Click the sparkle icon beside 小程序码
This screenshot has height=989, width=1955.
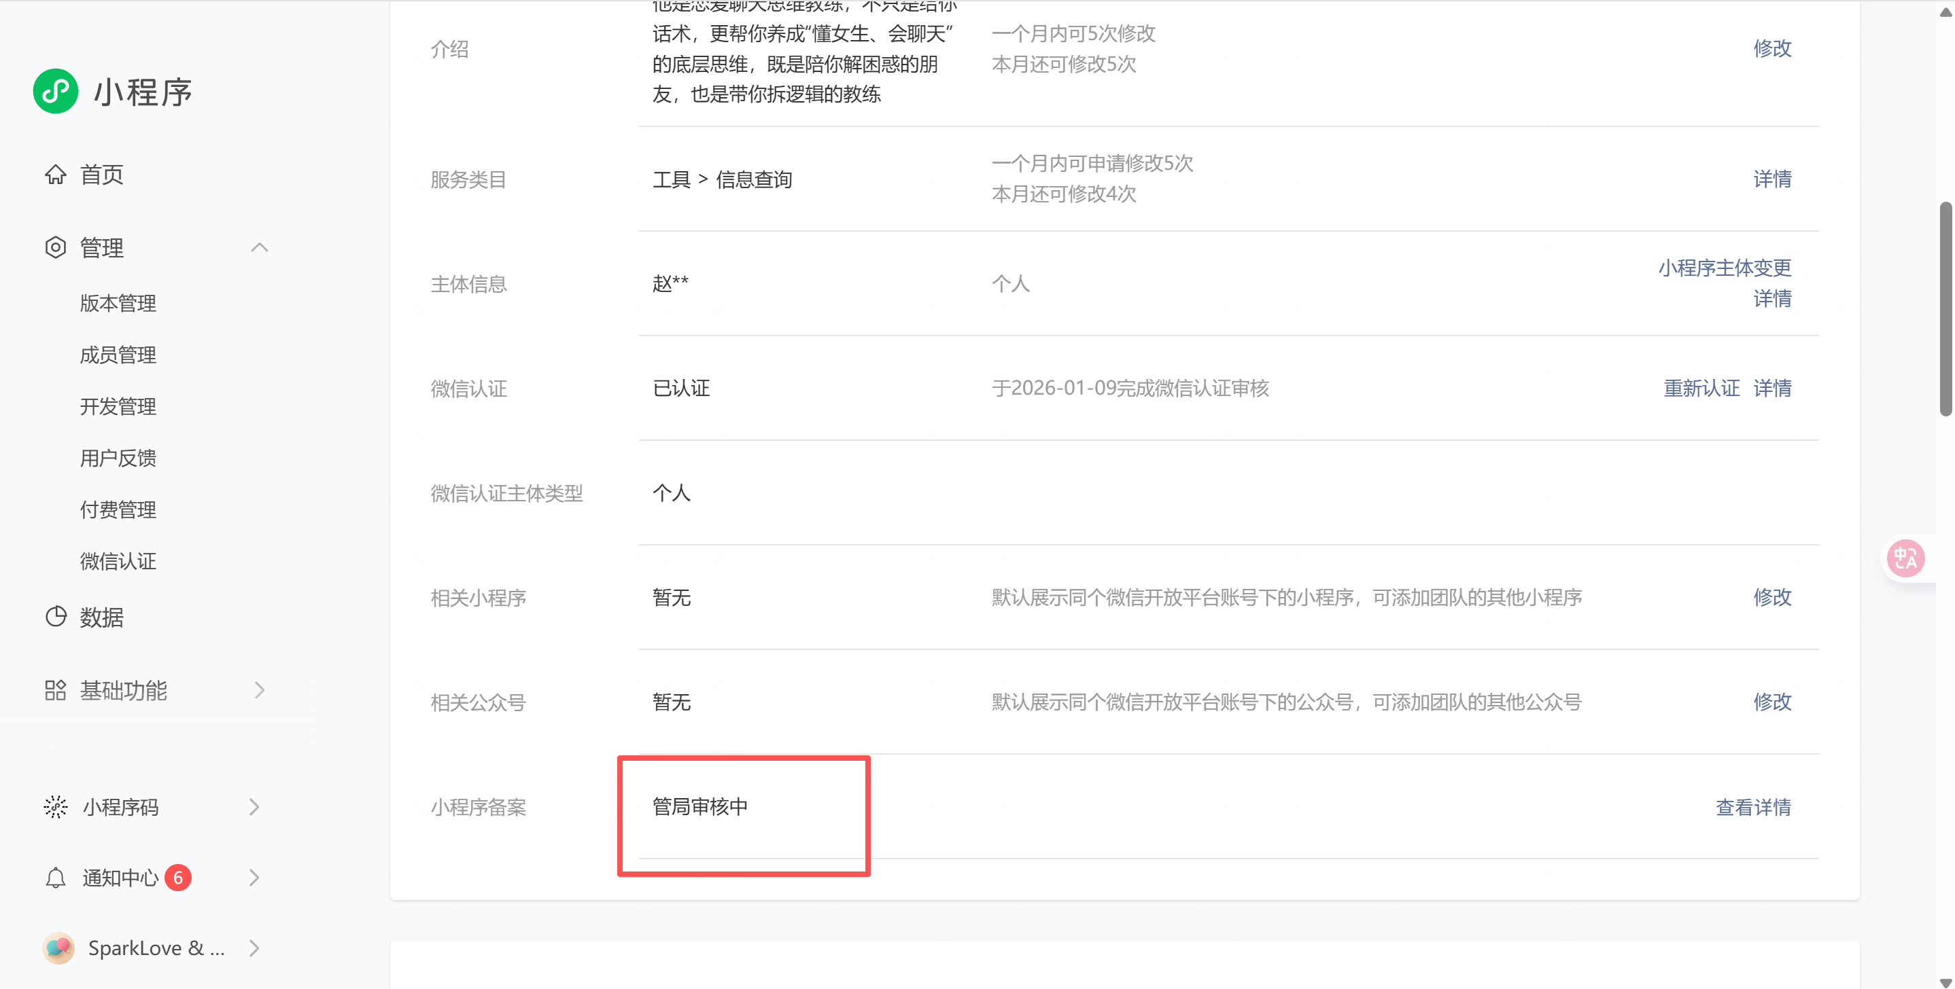point(56,807)
